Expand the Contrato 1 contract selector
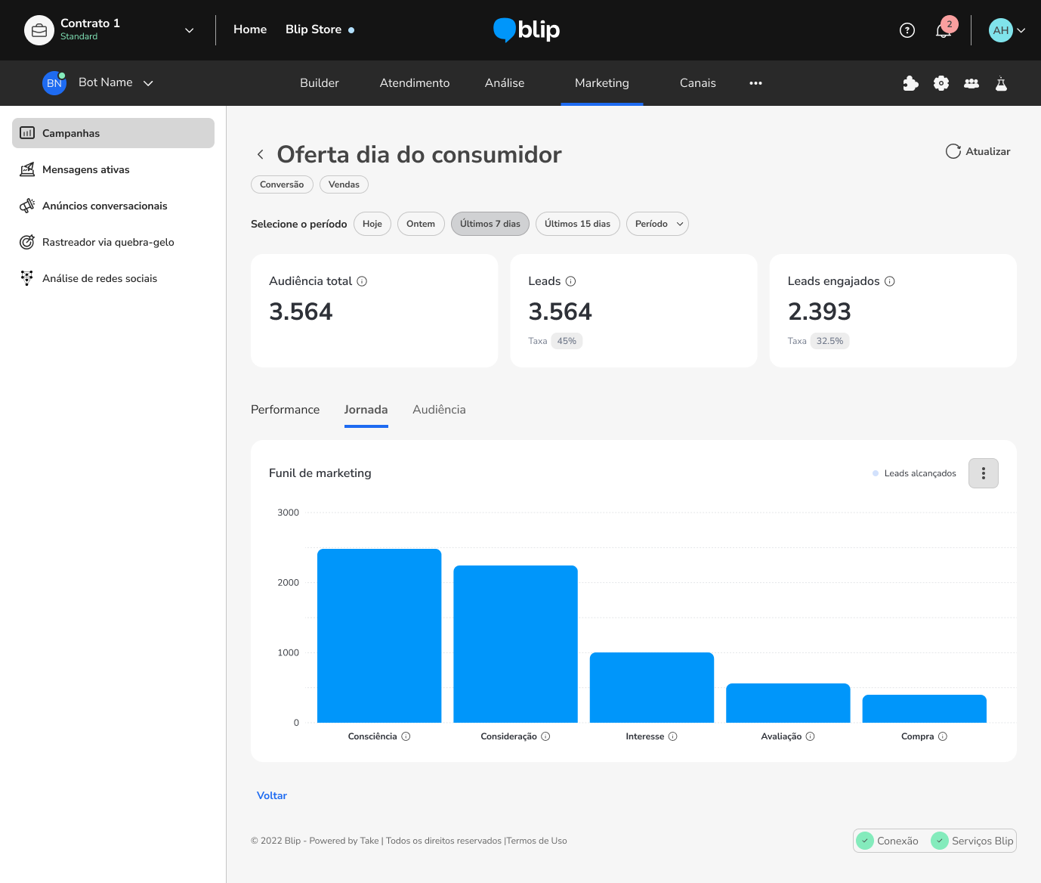The width and height of the screenshot is (1041, 883). 189,30
